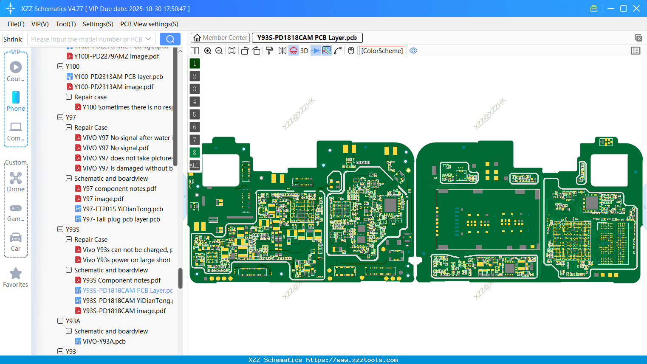Open the model number search dropdown
This screenshot has width=647, height=364.
pyautogui.click(x=148, y=39)
